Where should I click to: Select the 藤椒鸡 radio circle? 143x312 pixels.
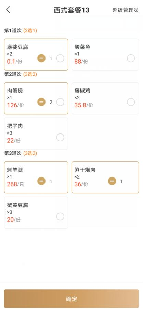(x=131, y=102)
